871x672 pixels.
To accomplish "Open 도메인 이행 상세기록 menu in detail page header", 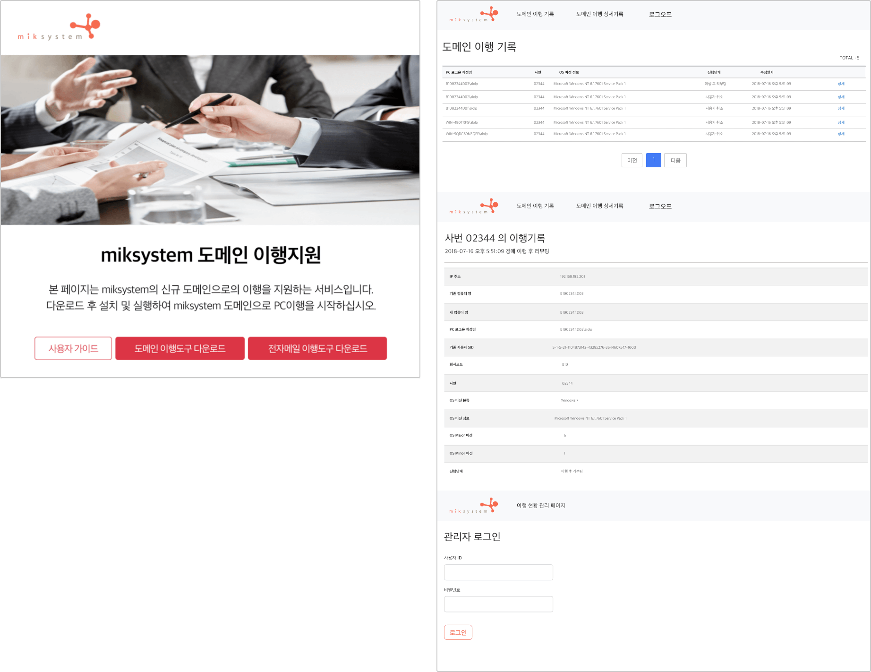I will pyautogui.click(x=599, y=206).
